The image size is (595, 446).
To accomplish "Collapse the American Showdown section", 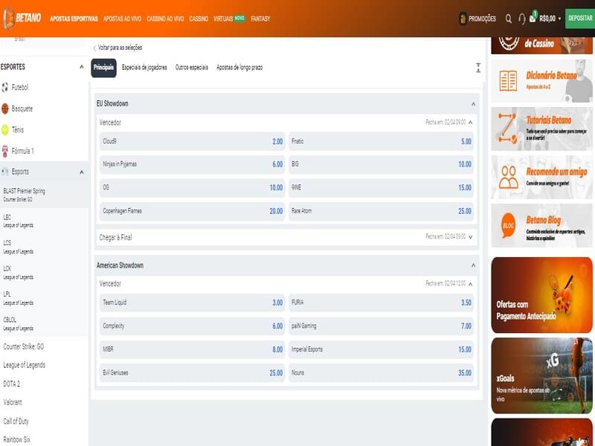I will tap(473, 265).
